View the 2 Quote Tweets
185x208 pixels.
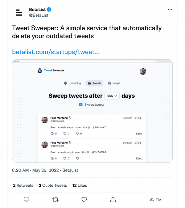point(53,185)
